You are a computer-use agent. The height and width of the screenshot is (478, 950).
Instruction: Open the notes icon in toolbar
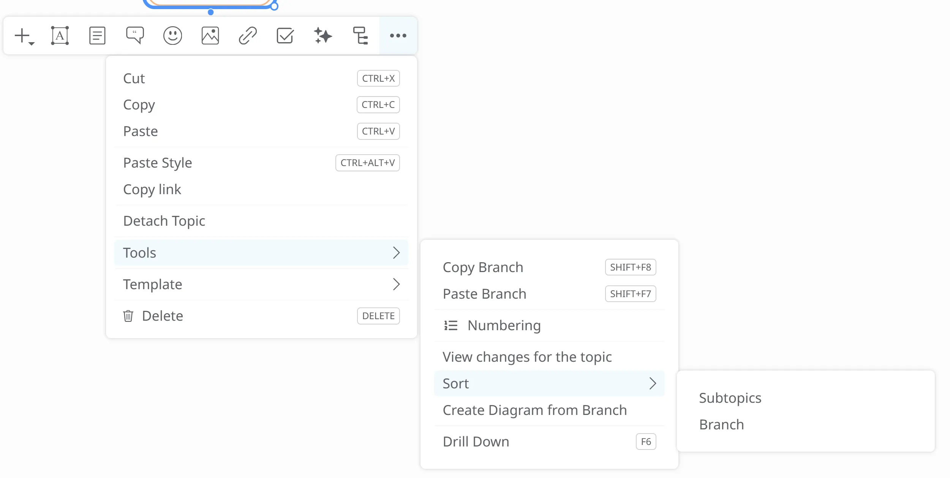[97, 36]
